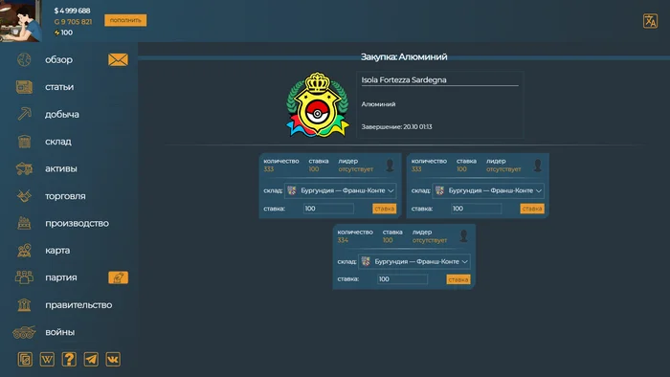Go to правительство menu item
The height and width of the screenshot is (377, 670).
point(78,305)
